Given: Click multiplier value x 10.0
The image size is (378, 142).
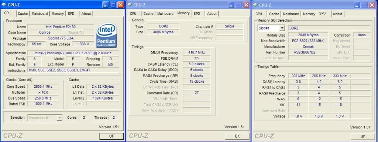Looking at the screenshot, I should [x=43, y=92].
